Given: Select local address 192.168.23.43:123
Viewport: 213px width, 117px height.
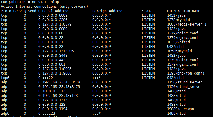Looking at the screenshot, I should coord(60,96).
